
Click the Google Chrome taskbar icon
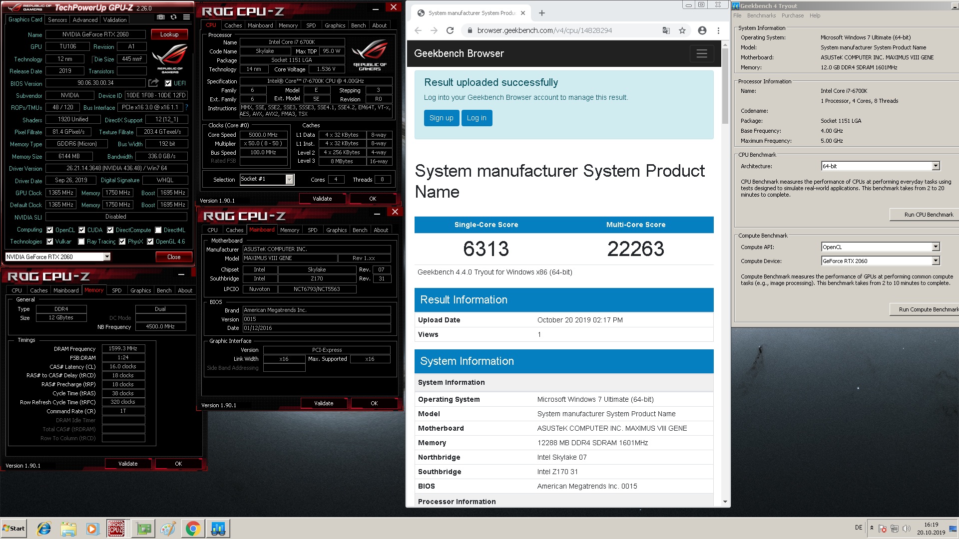point(193,529)
